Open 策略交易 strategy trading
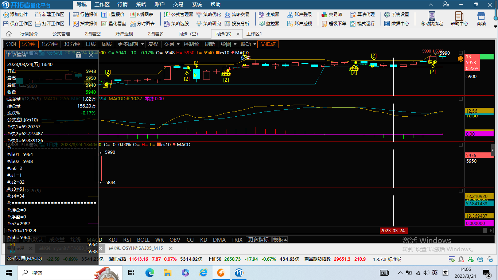Screen dimensions: 498x280 (x=237, y=15)
